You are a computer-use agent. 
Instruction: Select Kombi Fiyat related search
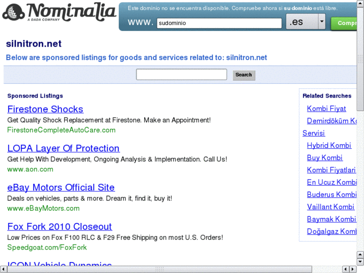(326, 109)
